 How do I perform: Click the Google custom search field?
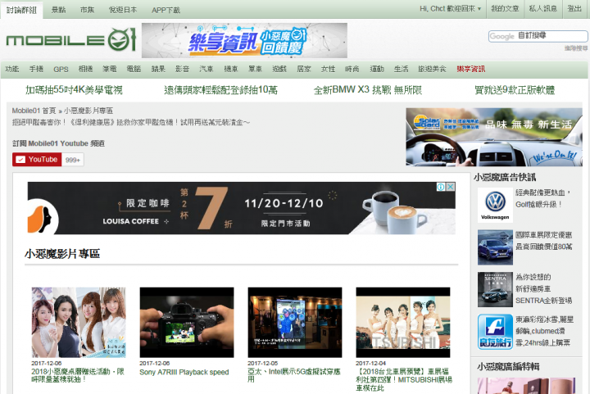(538, 36)
